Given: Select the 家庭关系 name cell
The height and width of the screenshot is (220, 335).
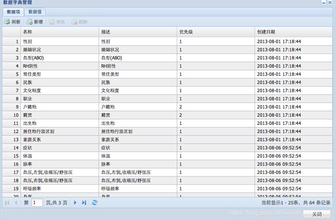Looking at the screenshot, I should pos(60,140).
